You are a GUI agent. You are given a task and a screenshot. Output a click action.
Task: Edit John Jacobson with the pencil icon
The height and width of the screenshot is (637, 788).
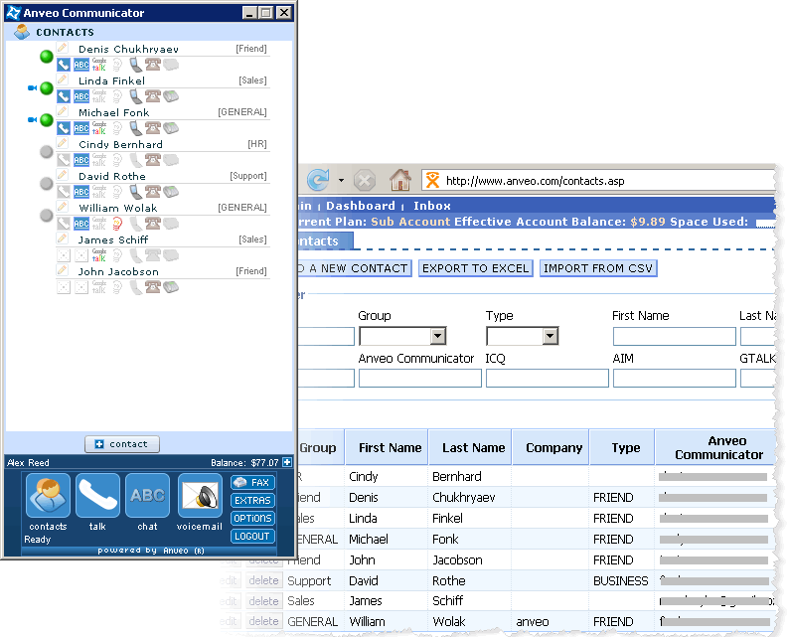(63, 270)
